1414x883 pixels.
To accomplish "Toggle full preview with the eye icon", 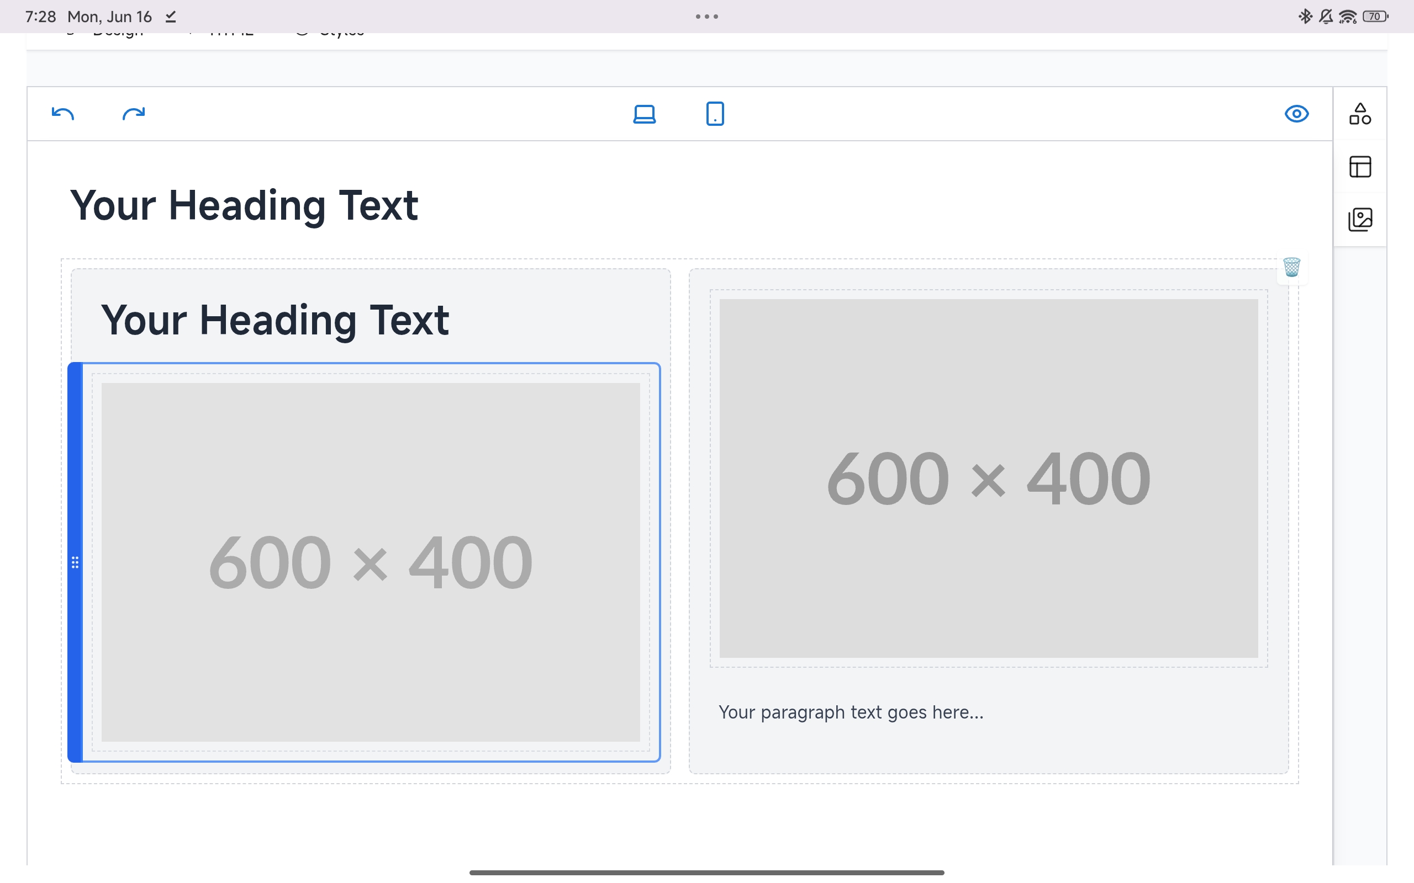I will tap(1296, 114).
